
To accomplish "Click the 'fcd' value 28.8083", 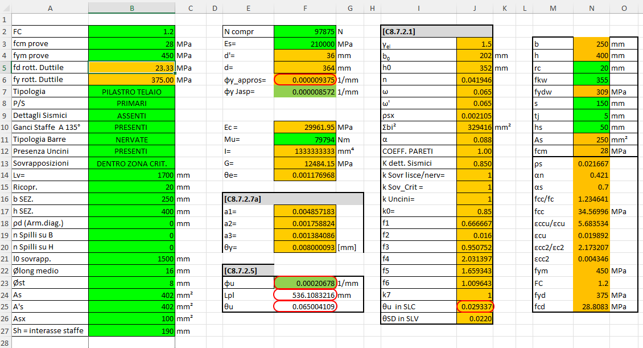I will click(591, 306).
